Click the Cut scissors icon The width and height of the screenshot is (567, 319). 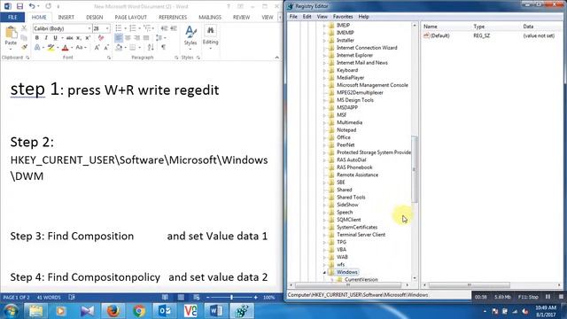click(24, 28)
